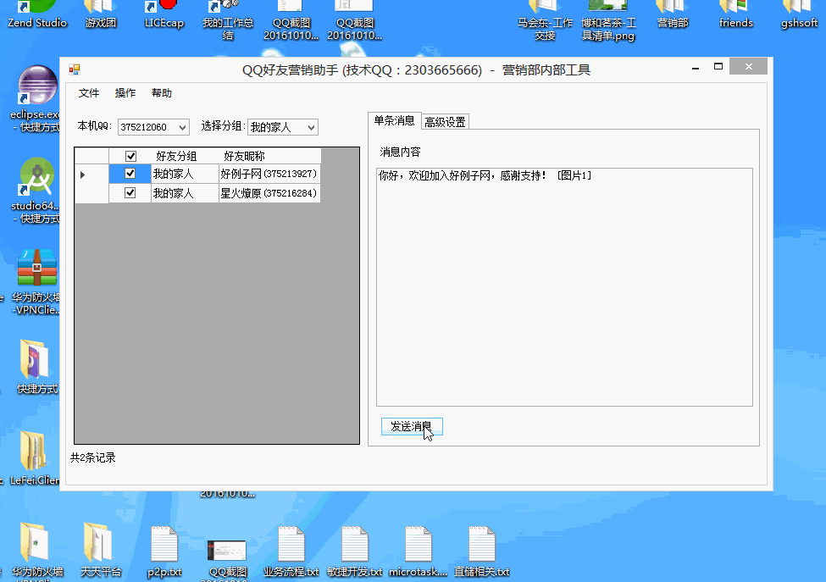Viewport: 826px width, 582px height.
Task: Select the 星火燎原 (375216284) cell
Action: click(269, 193)
